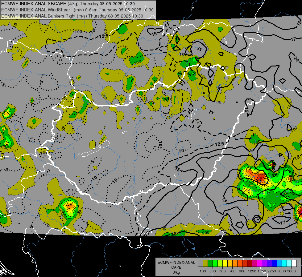
Task: Click the purple legend swatch after 1750
Action: point(264,263)
